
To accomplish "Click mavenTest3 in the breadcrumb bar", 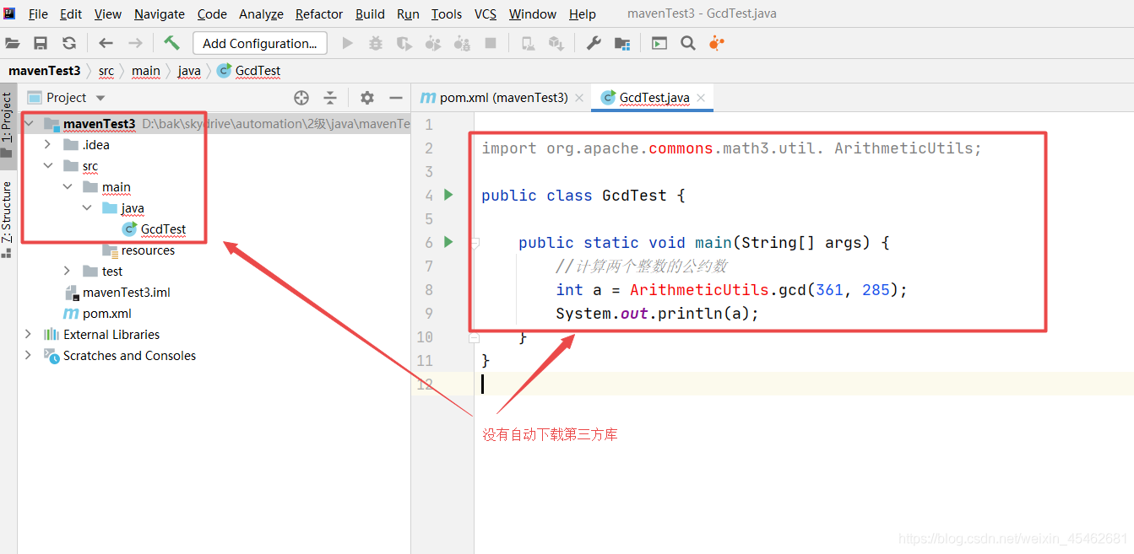I will (x=44, y=71).
